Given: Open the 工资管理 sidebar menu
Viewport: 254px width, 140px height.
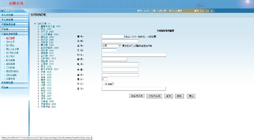Looking at the screenshot, I should (x=14, y=20).
